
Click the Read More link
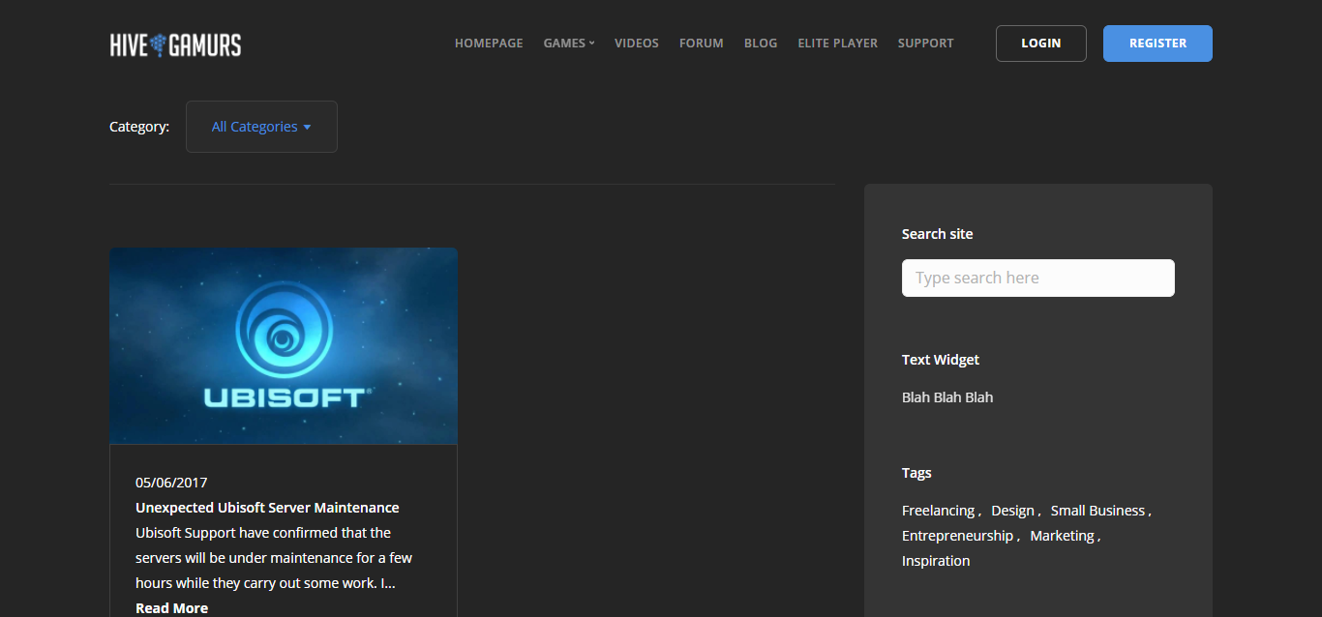pyautogui.click(x=171, y=608)
